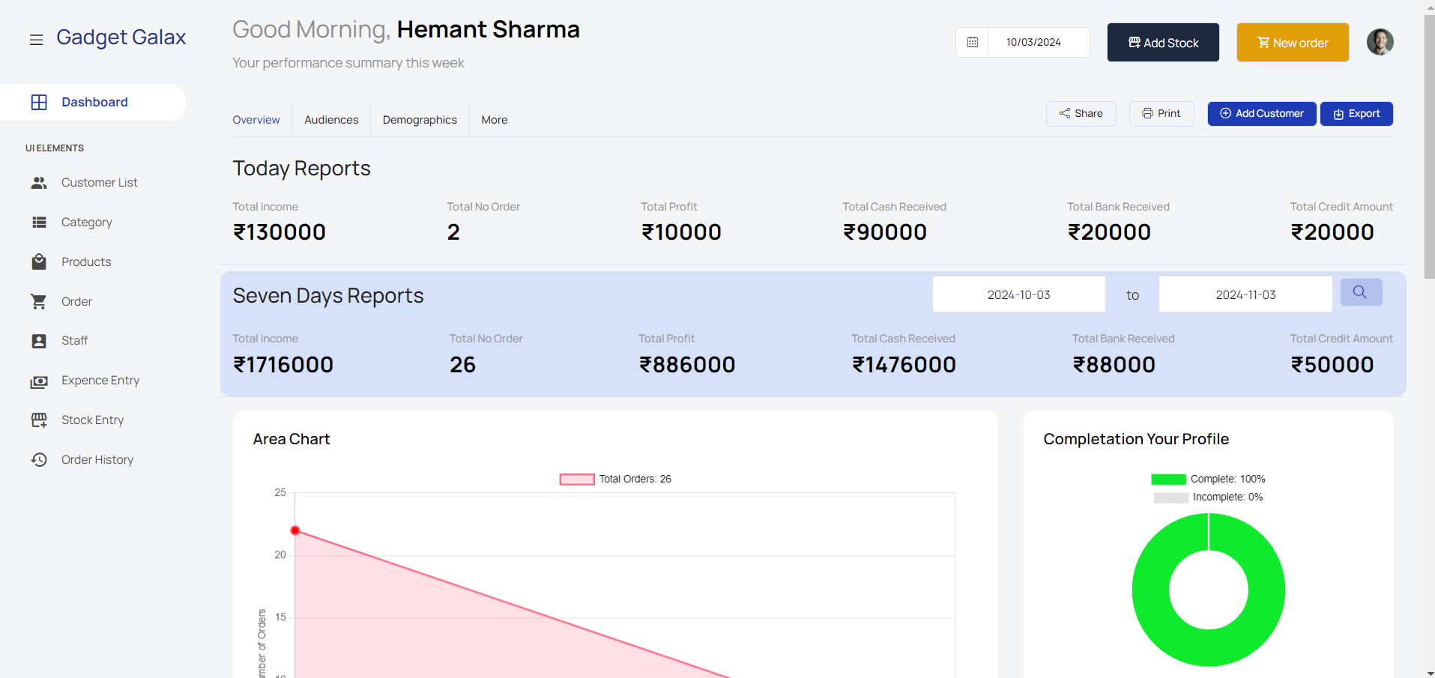Click the Expence Entry money icon
The height and width of the screenshot is (678, 1435).
click(39, 381)
